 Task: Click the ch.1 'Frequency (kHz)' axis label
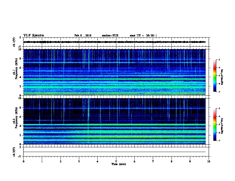tap(16, 68)
